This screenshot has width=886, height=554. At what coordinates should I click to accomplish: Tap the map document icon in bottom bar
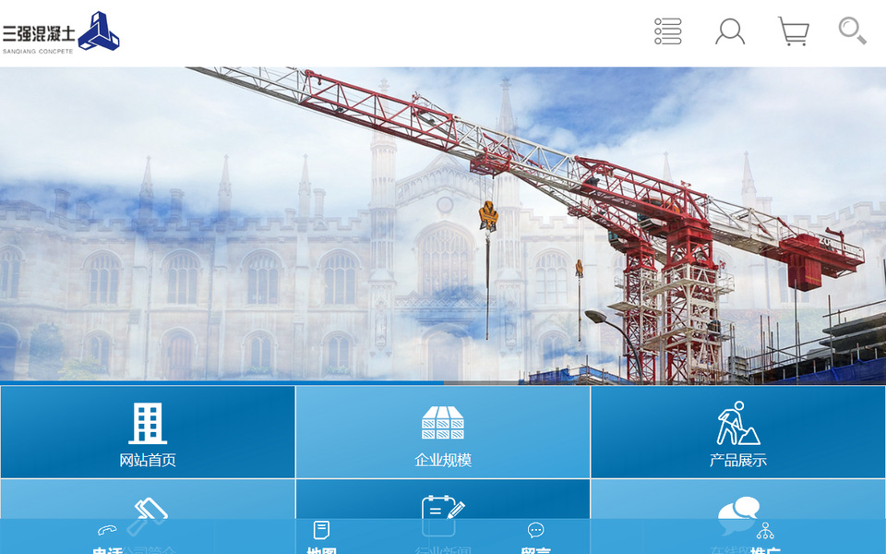(x=321, y=530)
